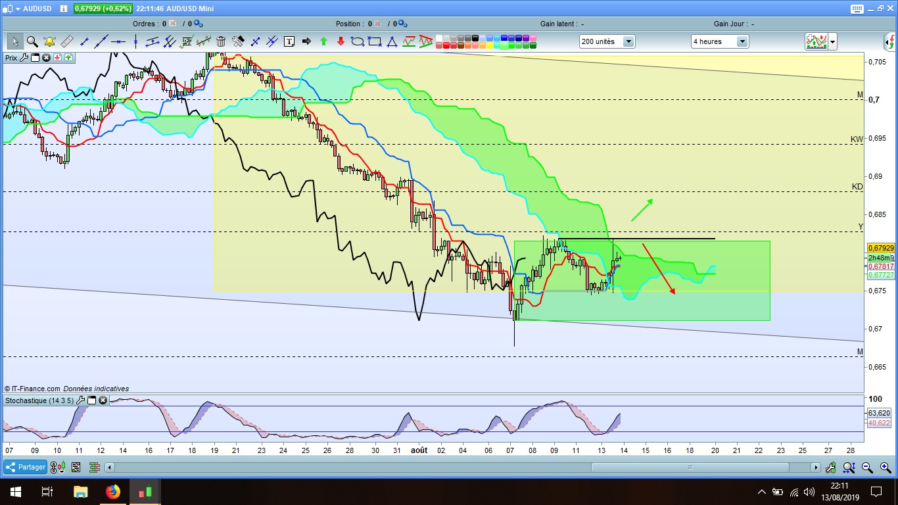This screenshot has width=898, height=505.
Task: Pick the red down arrow drawing tool
Action: point(341,41)
